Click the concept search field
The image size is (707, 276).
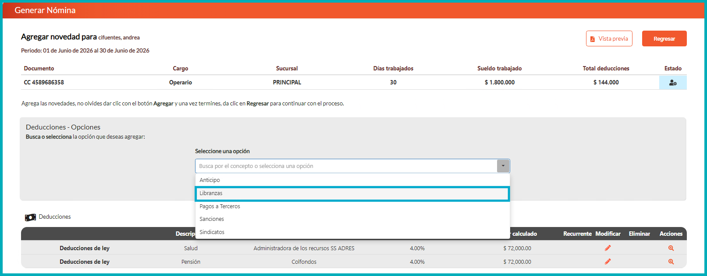click(346, 166)
